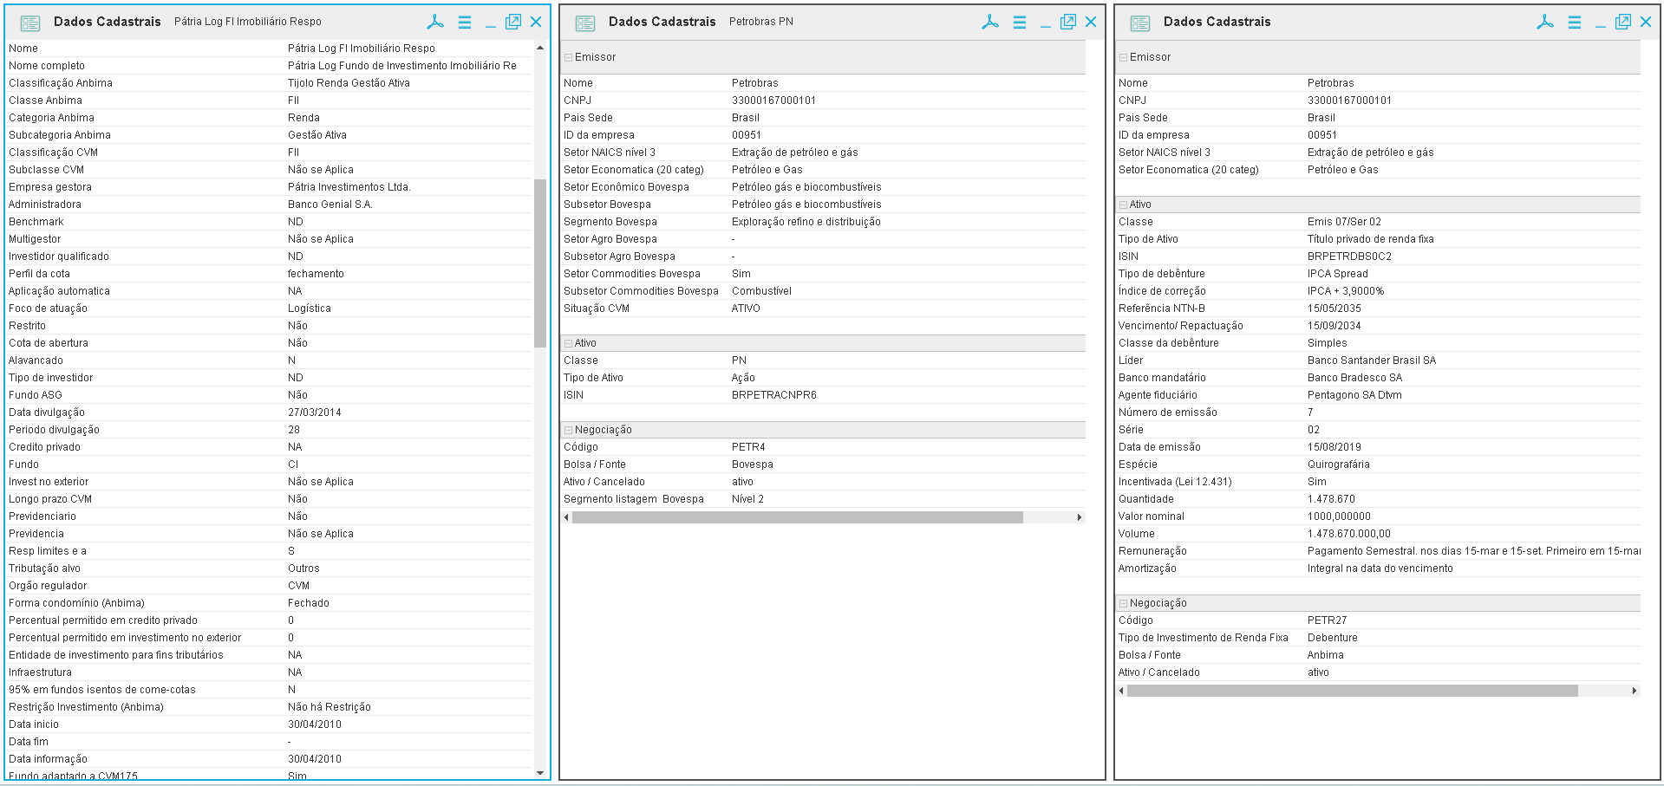The width and height of the screenshot is (1664, 786).
Task: Click the 'fechamento' perfil da cota value
Action: click(316, 274)
